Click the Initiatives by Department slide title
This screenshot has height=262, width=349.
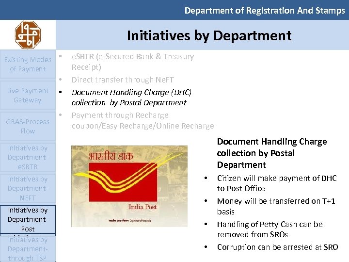(x=209, y=35)
